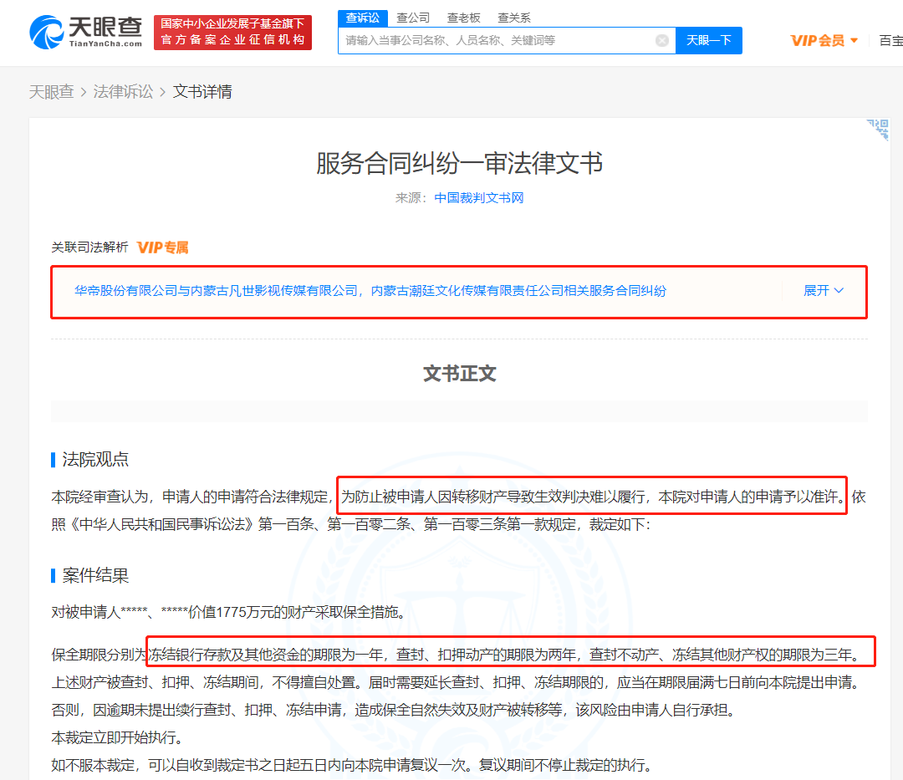
Task: Click the VIP专属 label
Action: coord(162,247)
